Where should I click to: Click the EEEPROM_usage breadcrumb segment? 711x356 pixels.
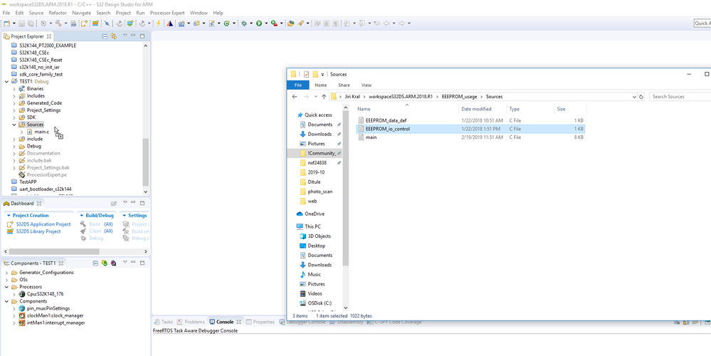pyautogui.click(x=459, y=97)
